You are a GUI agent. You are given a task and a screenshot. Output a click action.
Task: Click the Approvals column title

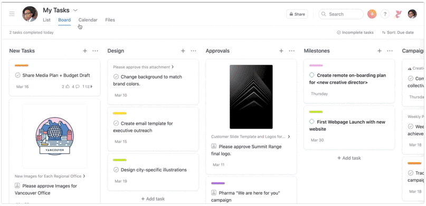click(217, 51)
